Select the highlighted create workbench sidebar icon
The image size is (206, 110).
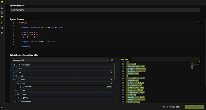[2, 17]
